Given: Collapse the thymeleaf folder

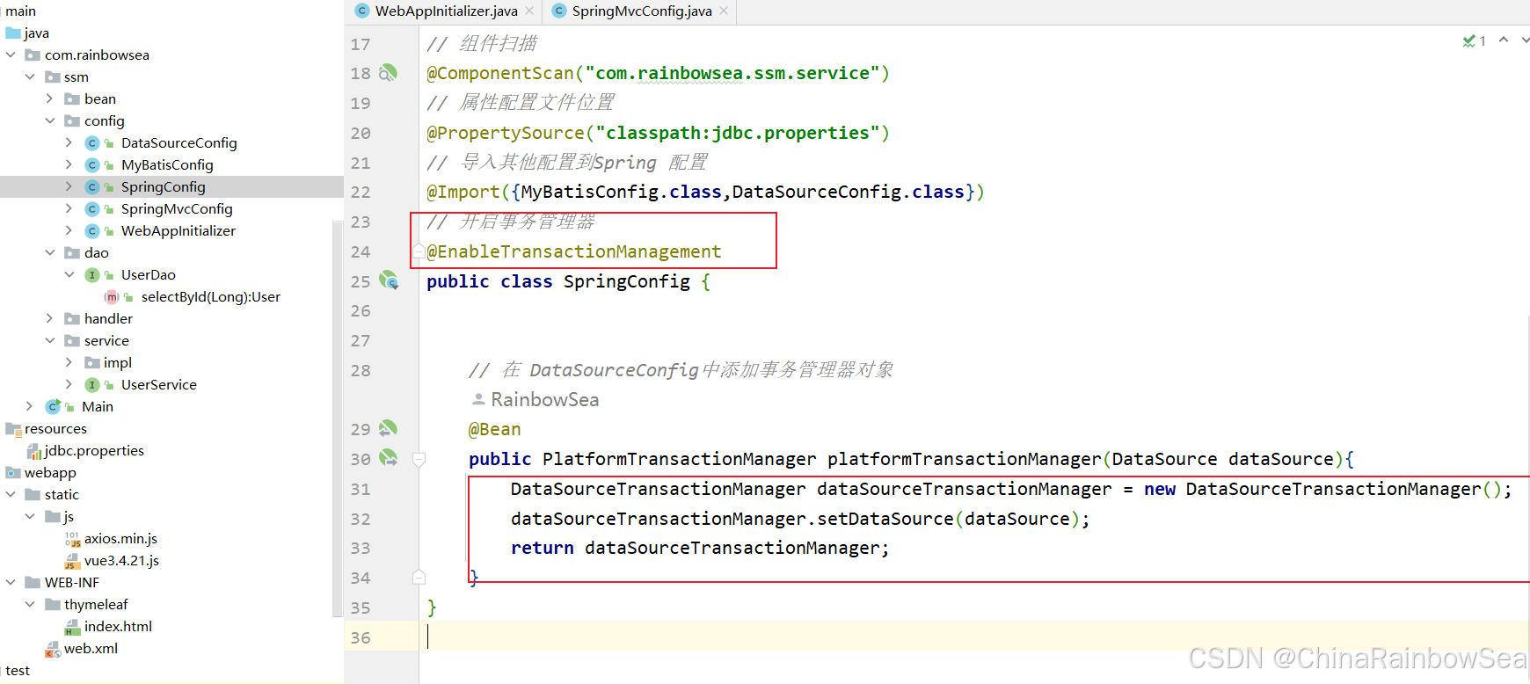Looking at the screenshot, I should (x=30, y=604).
